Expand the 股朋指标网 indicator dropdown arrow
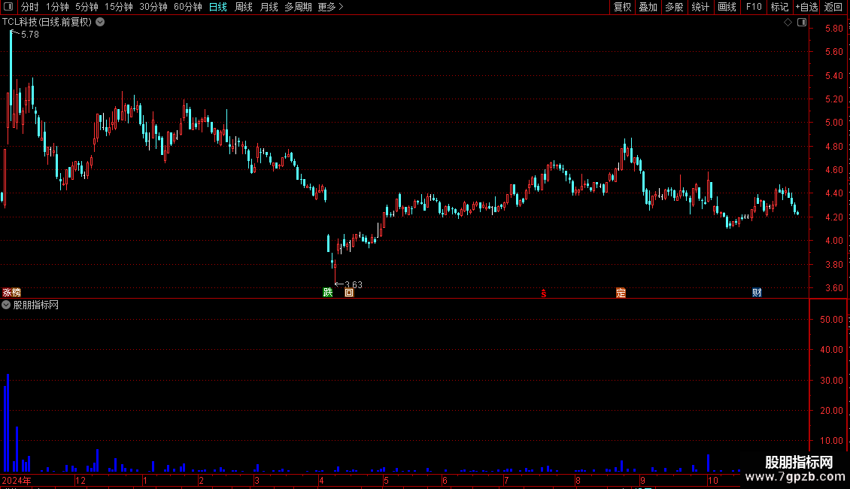 pos(6,305)
